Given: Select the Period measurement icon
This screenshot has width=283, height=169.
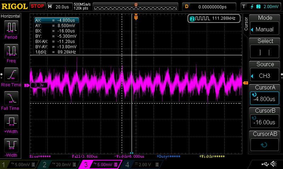Looking at the screenshot, I should [x=12, y=27].
